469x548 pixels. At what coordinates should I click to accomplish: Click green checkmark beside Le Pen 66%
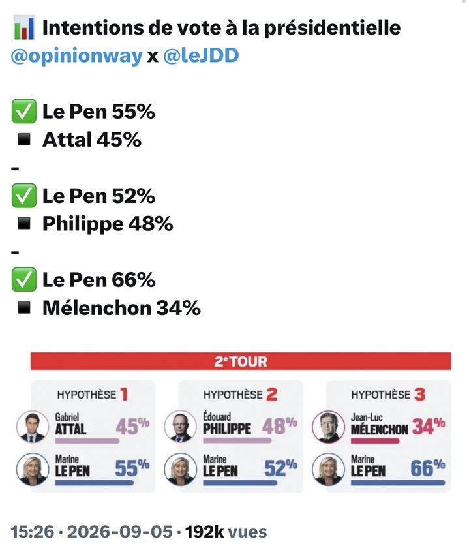coord(24,280)
